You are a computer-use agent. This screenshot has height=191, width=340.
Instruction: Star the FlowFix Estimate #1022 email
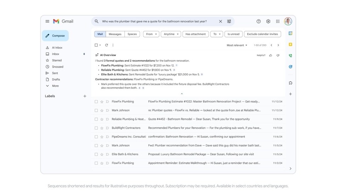click(x=102, y=102)
